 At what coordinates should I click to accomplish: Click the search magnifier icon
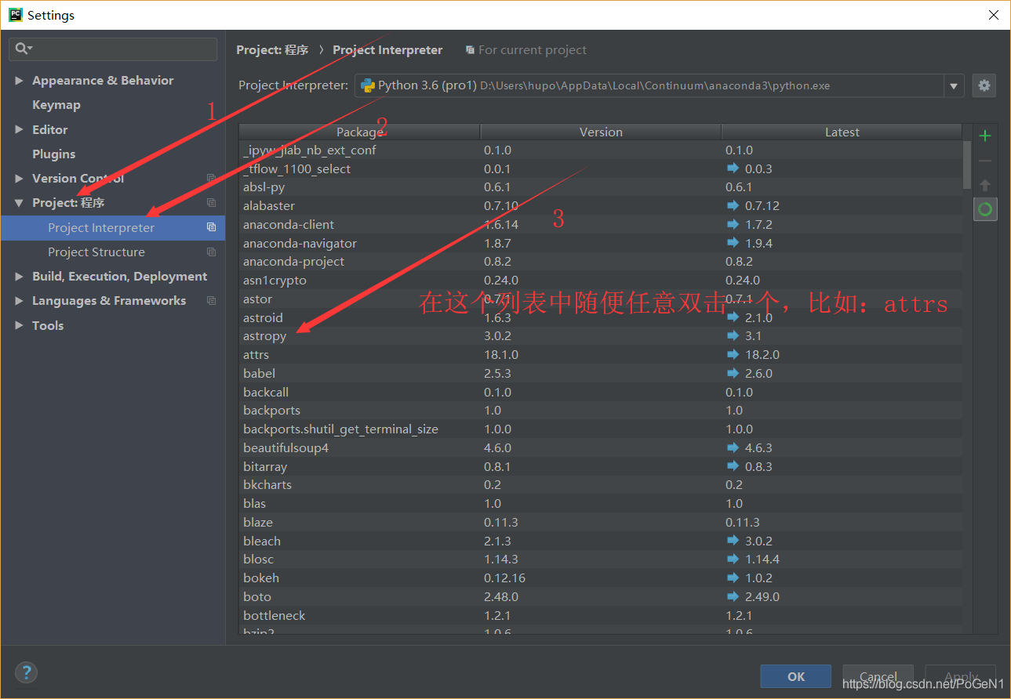click(x=22, y=49)
